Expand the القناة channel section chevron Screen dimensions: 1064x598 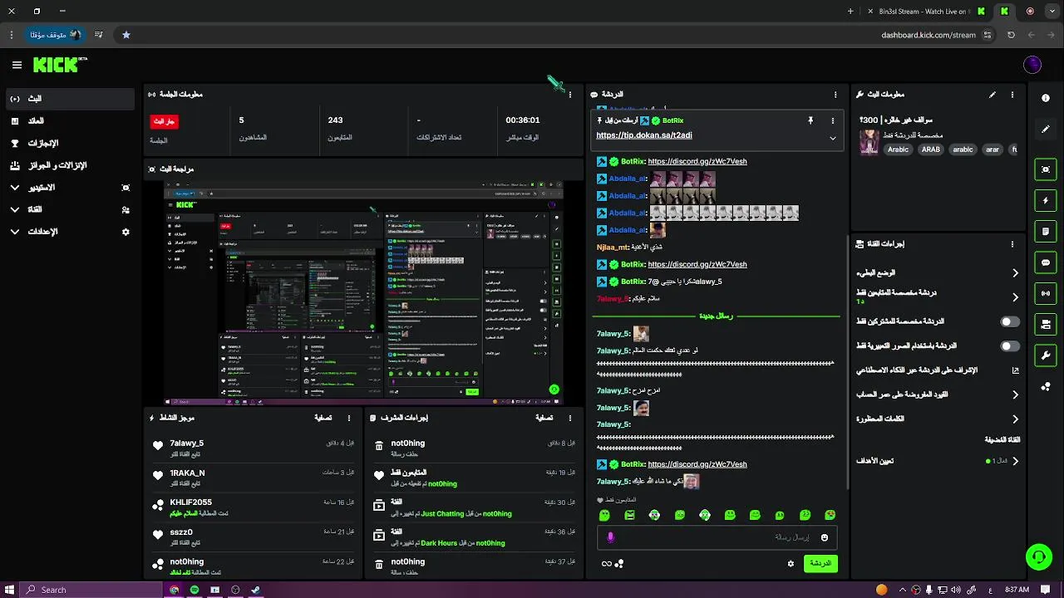15,209
